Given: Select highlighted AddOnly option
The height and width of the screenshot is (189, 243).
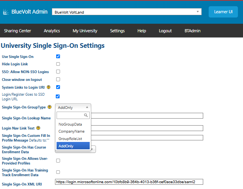Looking at the screenshot, I should point(73,146).
